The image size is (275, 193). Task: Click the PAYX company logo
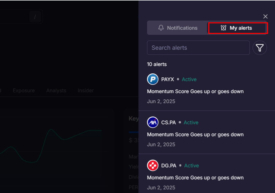[153, 79]
